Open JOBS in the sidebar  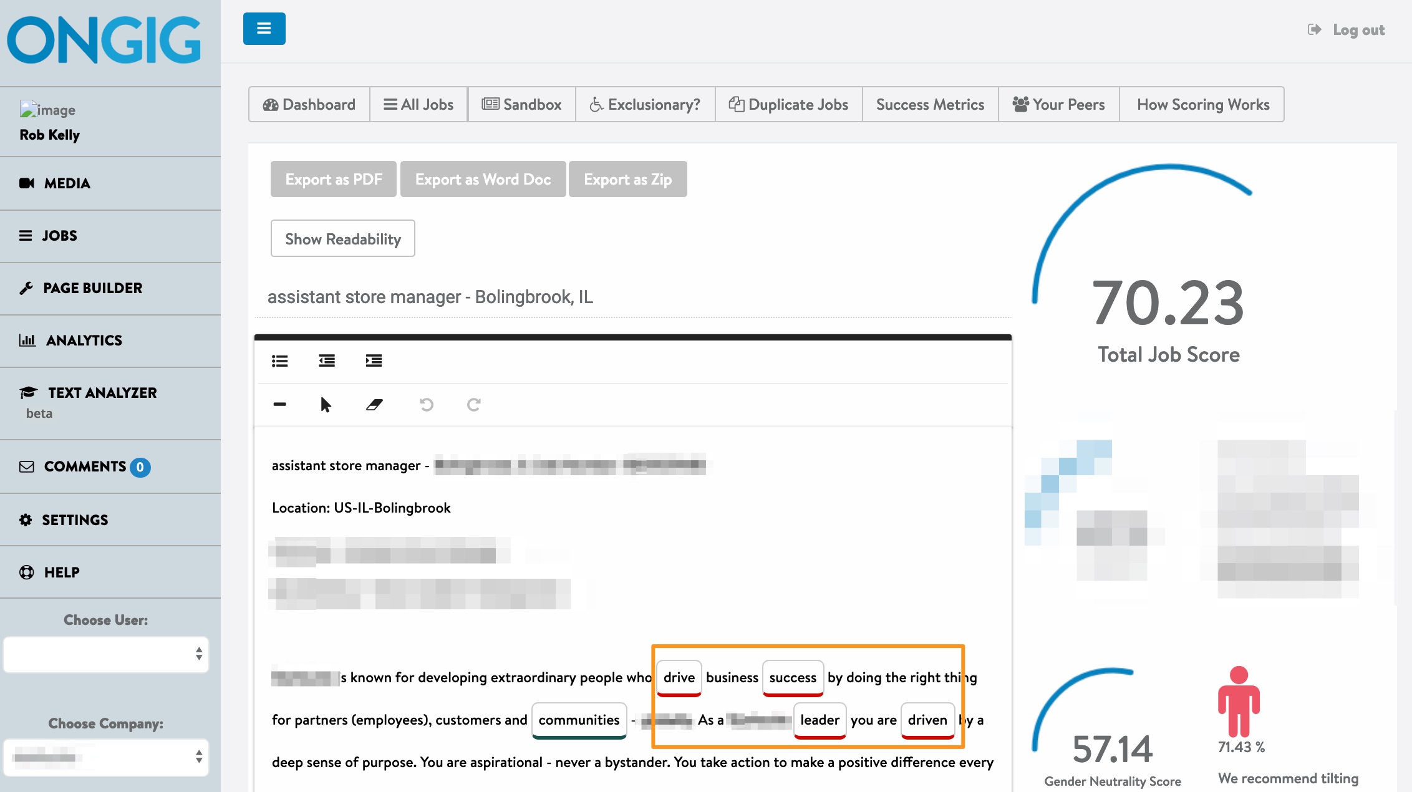(110, 236)
